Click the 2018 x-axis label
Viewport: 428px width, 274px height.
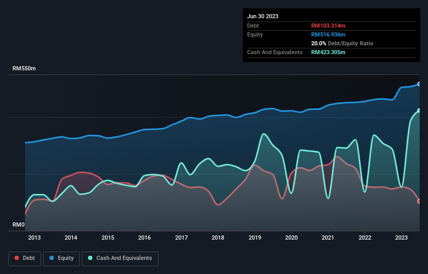pyautogui.click(x=218, y=238)
